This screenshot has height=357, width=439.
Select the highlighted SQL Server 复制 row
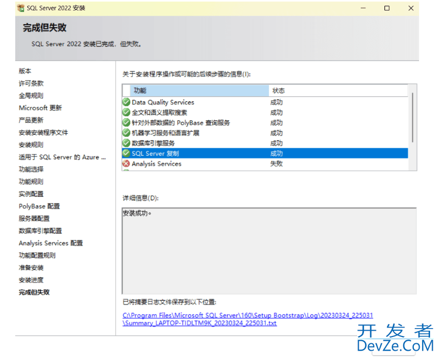265,154
